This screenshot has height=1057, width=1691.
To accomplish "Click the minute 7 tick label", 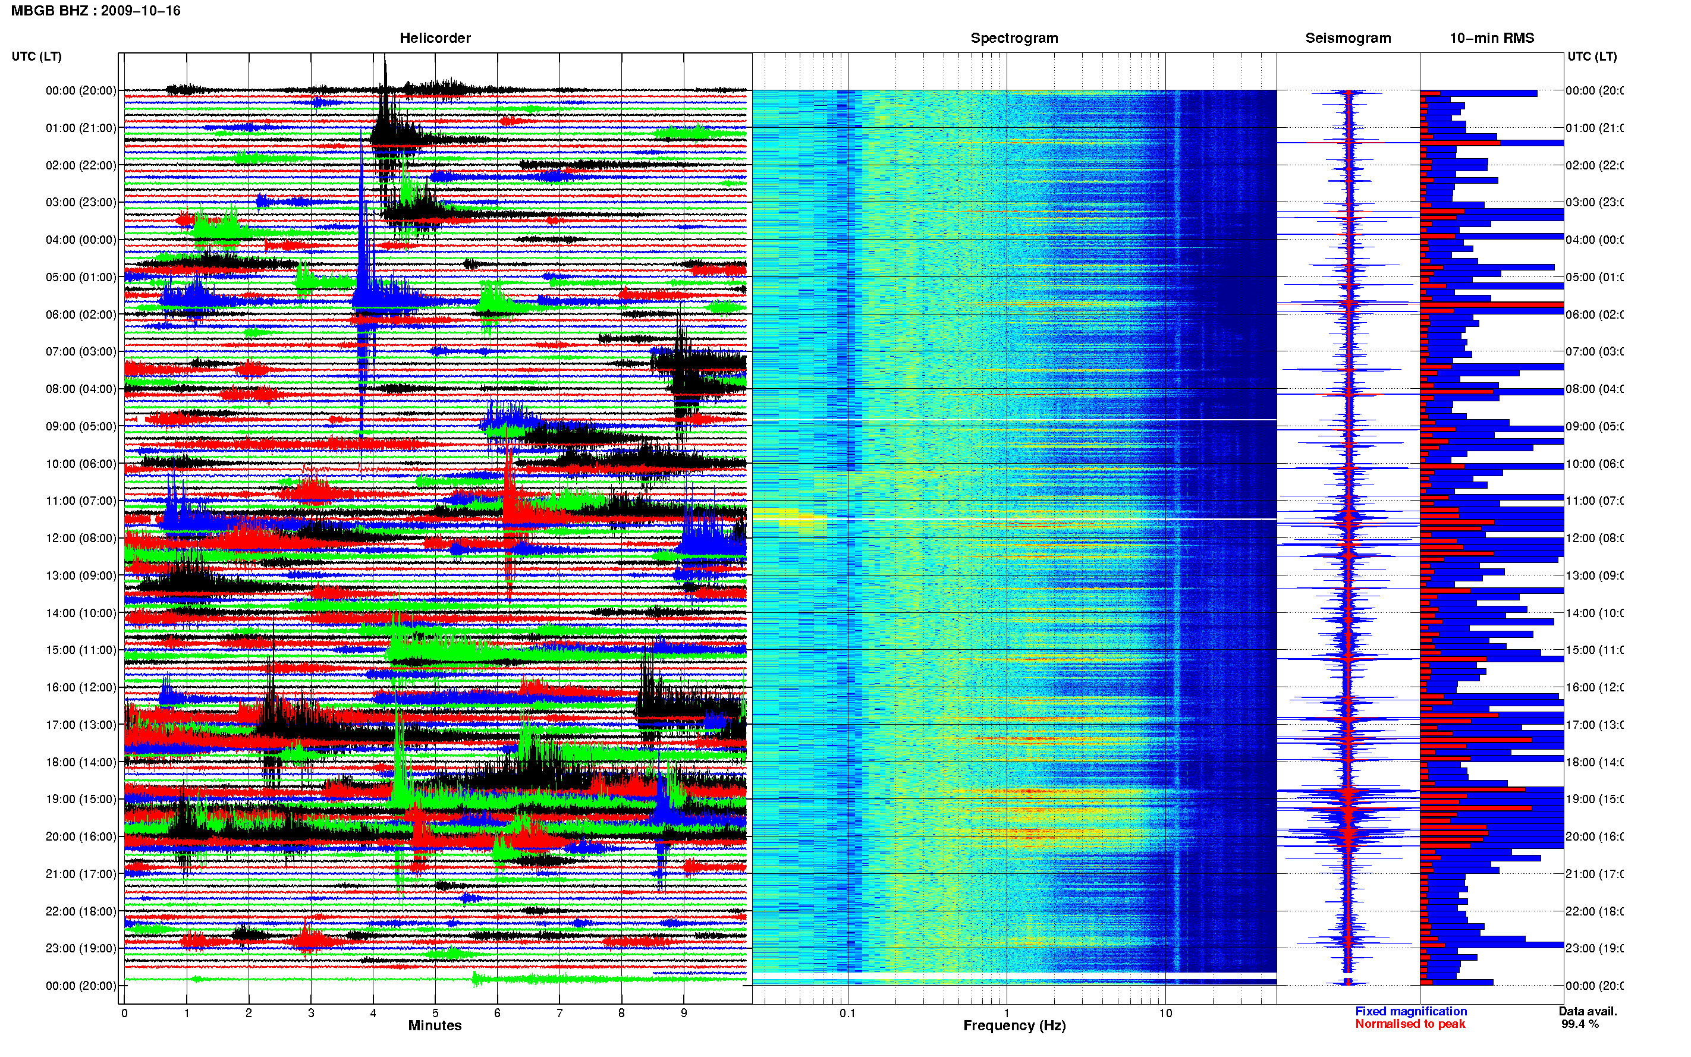I will [x=560, y=1013].
